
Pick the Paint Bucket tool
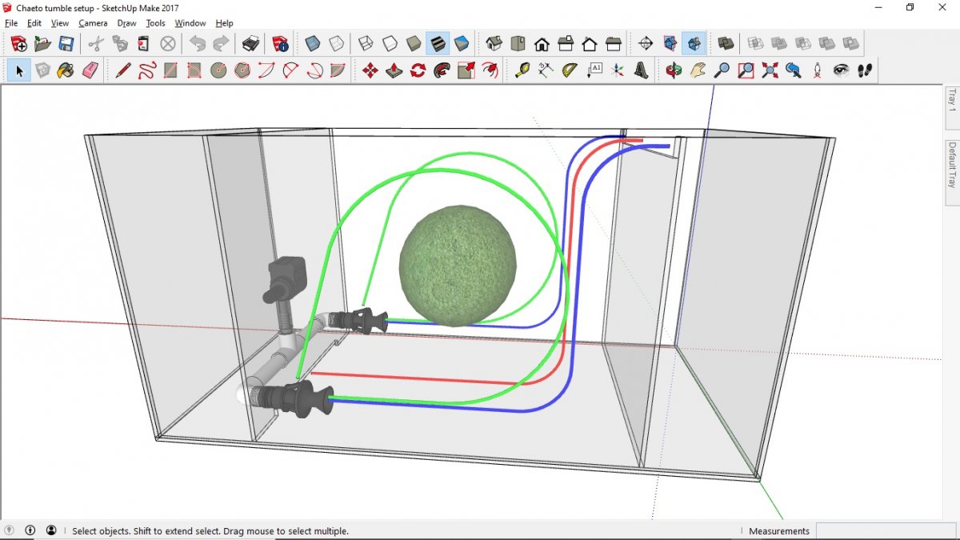pyautogui.click(x=66, y=70)
